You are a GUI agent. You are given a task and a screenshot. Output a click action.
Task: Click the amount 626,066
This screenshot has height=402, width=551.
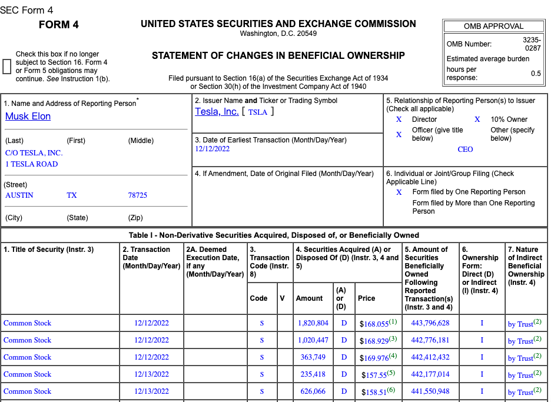[x=313, y=391]
